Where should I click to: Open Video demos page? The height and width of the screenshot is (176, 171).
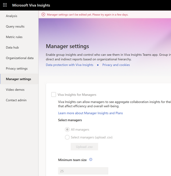pos(15,90)
